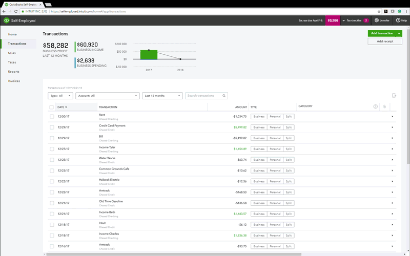Open the Account: All dropdown
This screenshot has height=256, width=410.
(x=108, y=96)
